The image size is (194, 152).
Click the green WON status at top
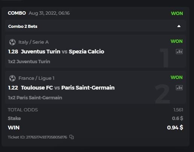point(177,14)
